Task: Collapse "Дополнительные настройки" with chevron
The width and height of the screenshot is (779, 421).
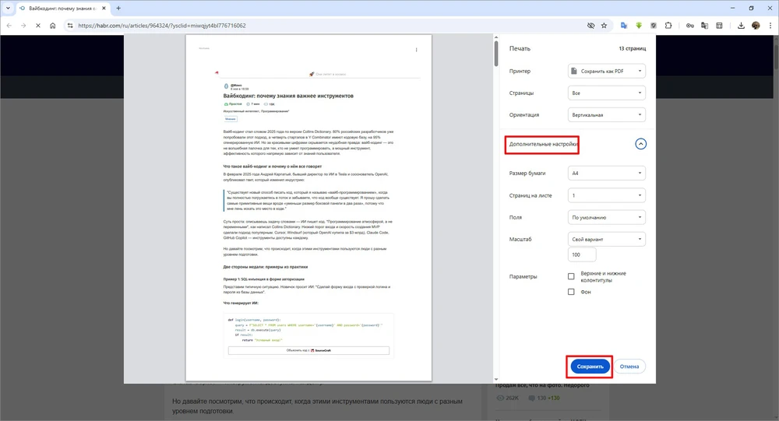Action: point(640,144)
